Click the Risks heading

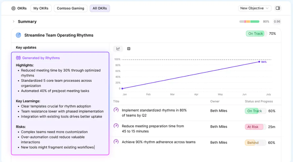click(x=21, y=127)
